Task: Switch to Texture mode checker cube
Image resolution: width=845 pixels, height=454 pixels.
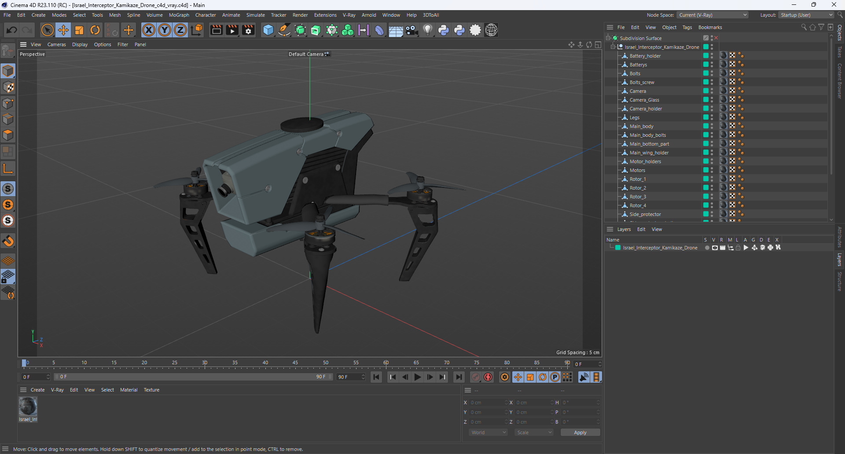Action: coord(8,87)
